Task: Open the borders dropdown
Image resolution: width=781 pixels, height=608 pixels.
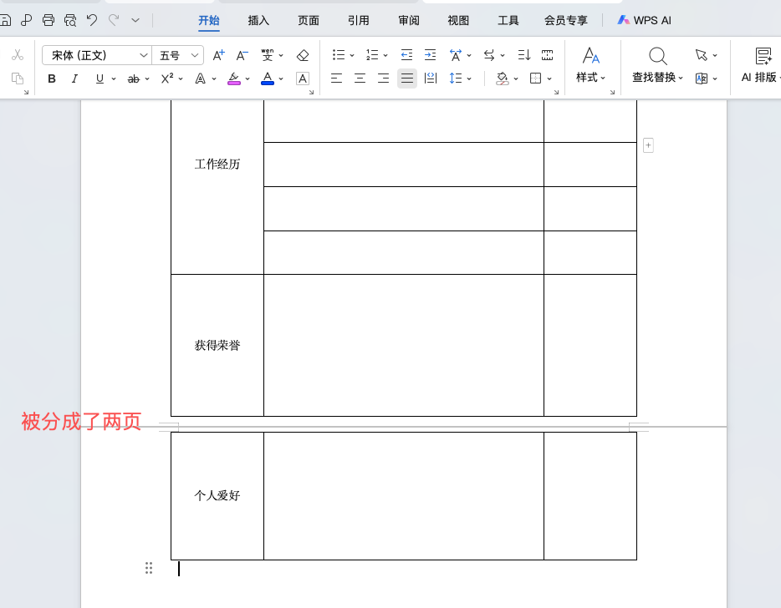Action: [x=549, y=79]
